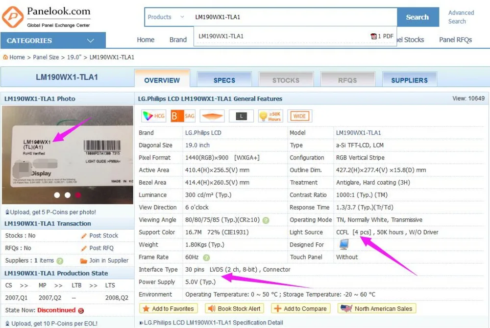Click the WIDE aspect badge icon
The image size is (490, 328).
[299, 116]
